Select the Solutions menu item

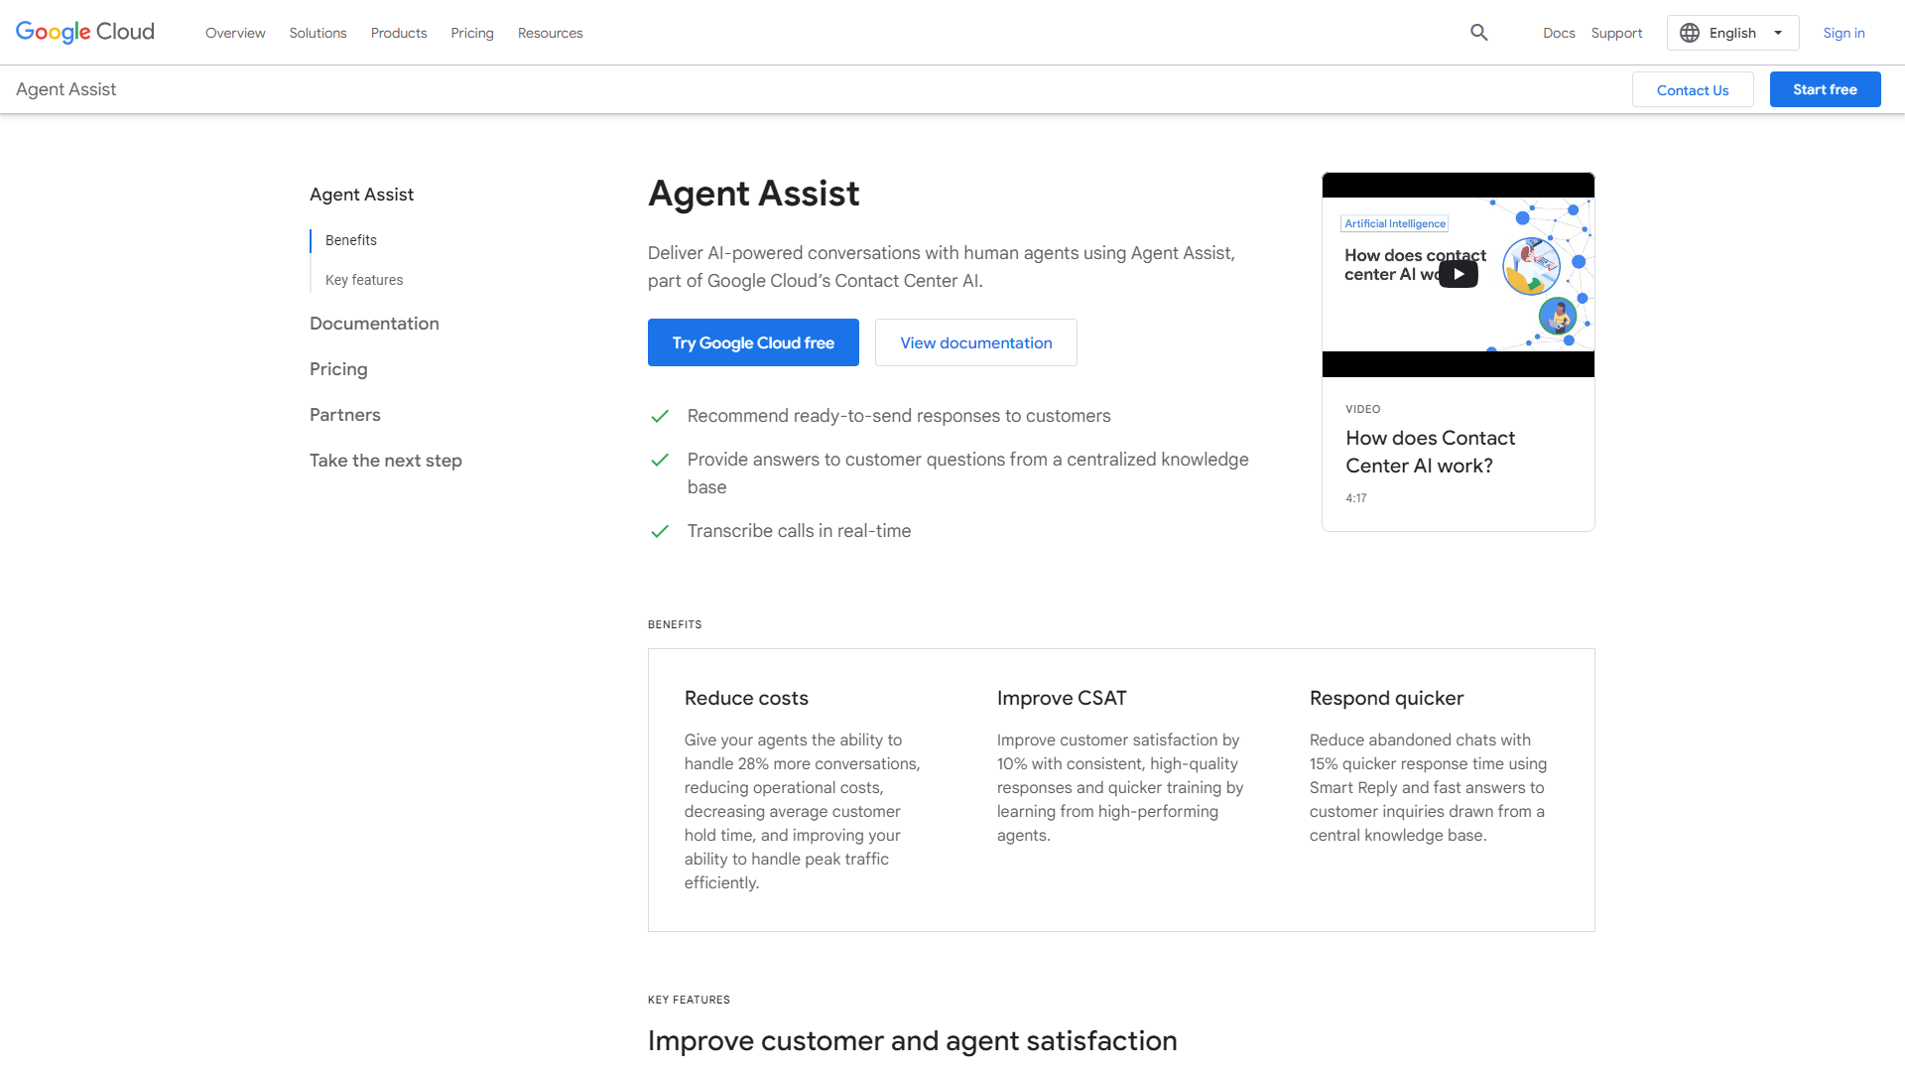click(317, 32)
